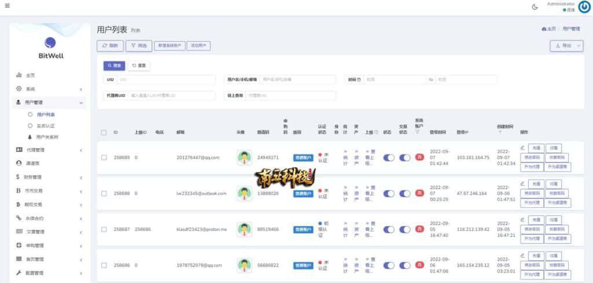Click the help icon next to 上级 header
The height and width of the screenshot is (283, 593).
coord(376,133)
